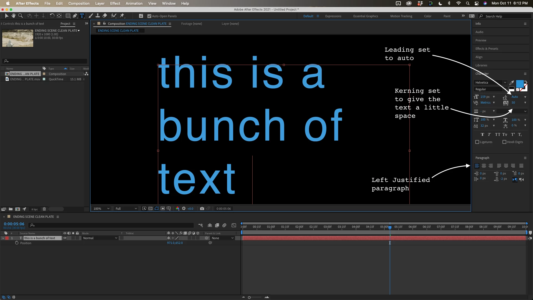The height and width of the screenshot is (300, 533).
Task: Enable the Ligatures checkbox
Action: [x=477, y=142]
